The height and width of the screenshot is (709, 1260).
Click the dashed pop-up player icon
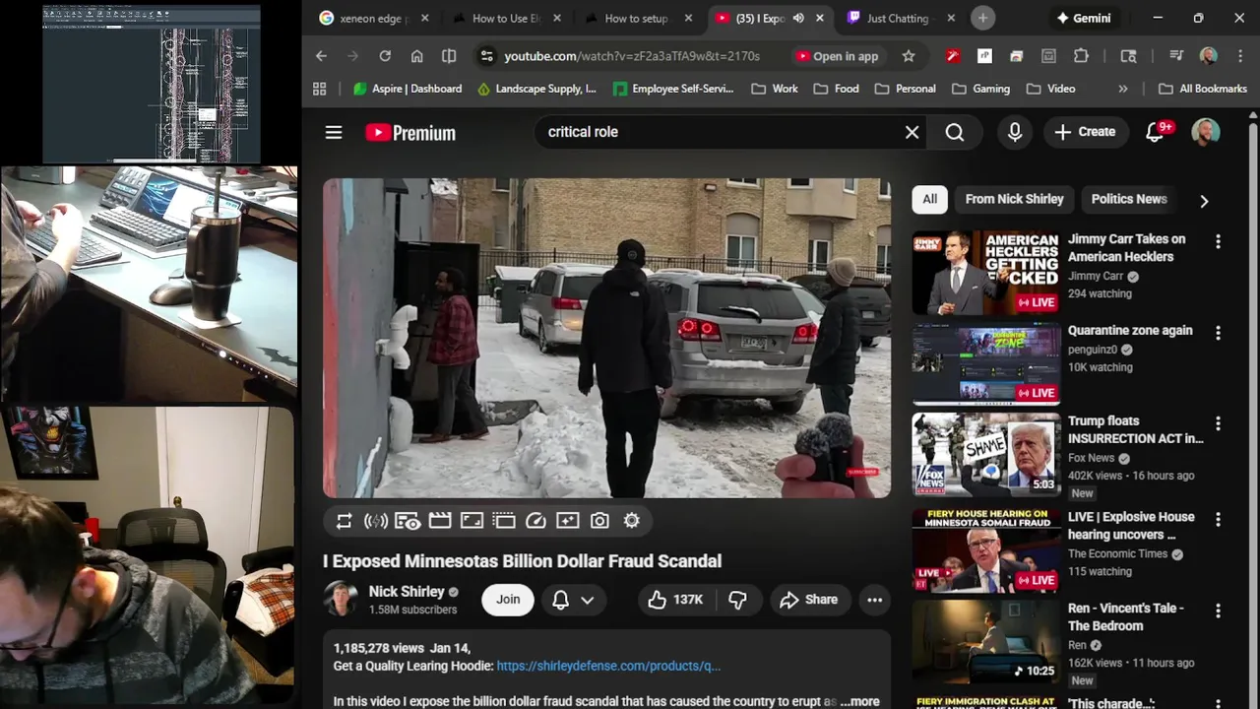pyautogui.click(x=504, y=521)
